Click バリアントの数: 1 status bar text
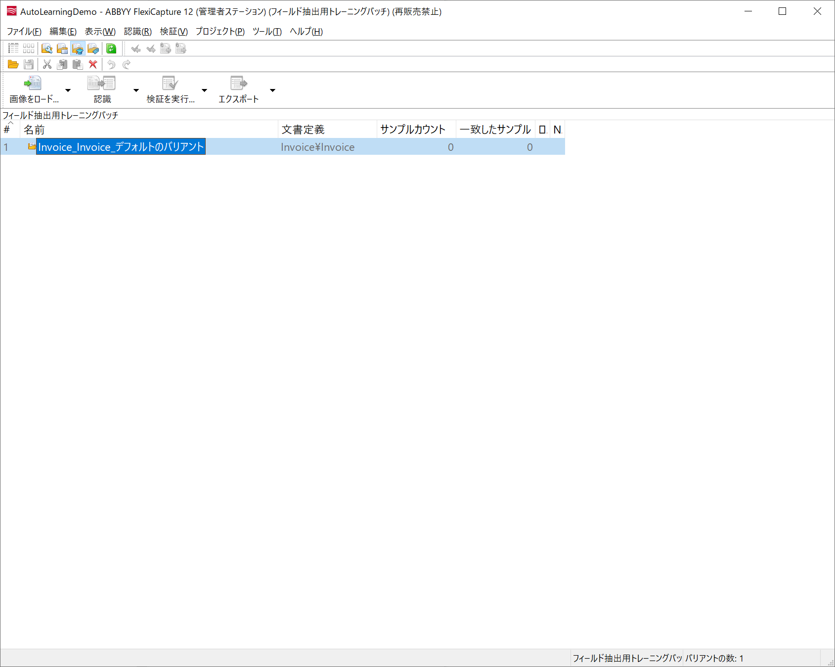The height and width of the screenshot is (667, 835). click(714, 658)
